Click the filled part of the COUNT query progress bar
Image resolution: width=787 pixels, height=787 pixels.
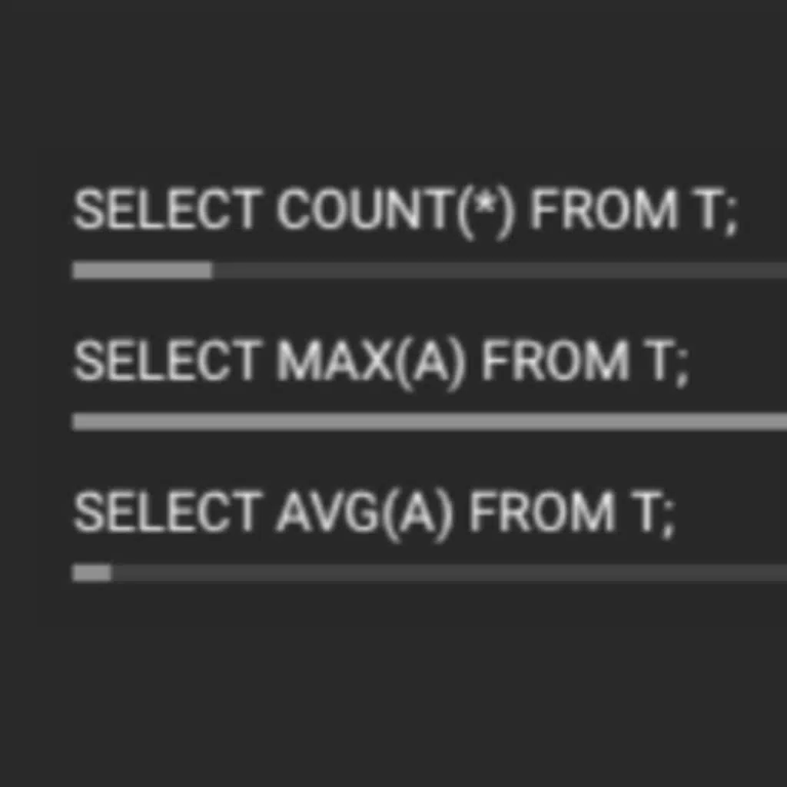click(142, 271)
